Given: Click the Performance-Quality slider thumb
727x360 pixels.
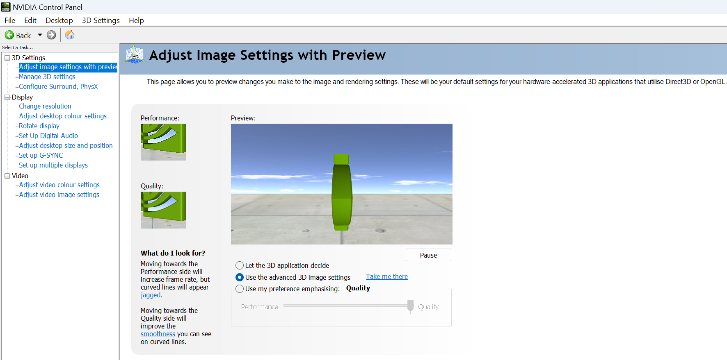Looking at the screenshot, I should (410, 306).
